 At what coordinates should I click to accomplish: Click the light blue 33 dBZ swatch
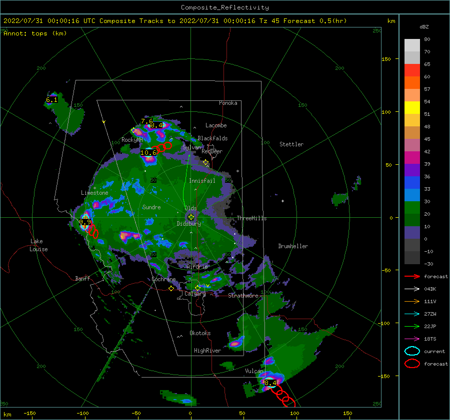pos(412,195)
